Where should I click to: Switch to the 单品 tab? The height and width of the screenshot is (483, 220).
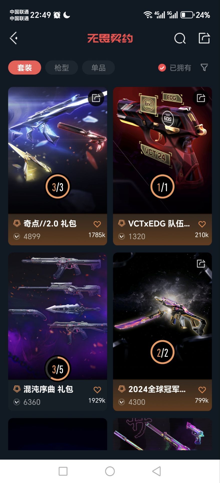point(98,68)
